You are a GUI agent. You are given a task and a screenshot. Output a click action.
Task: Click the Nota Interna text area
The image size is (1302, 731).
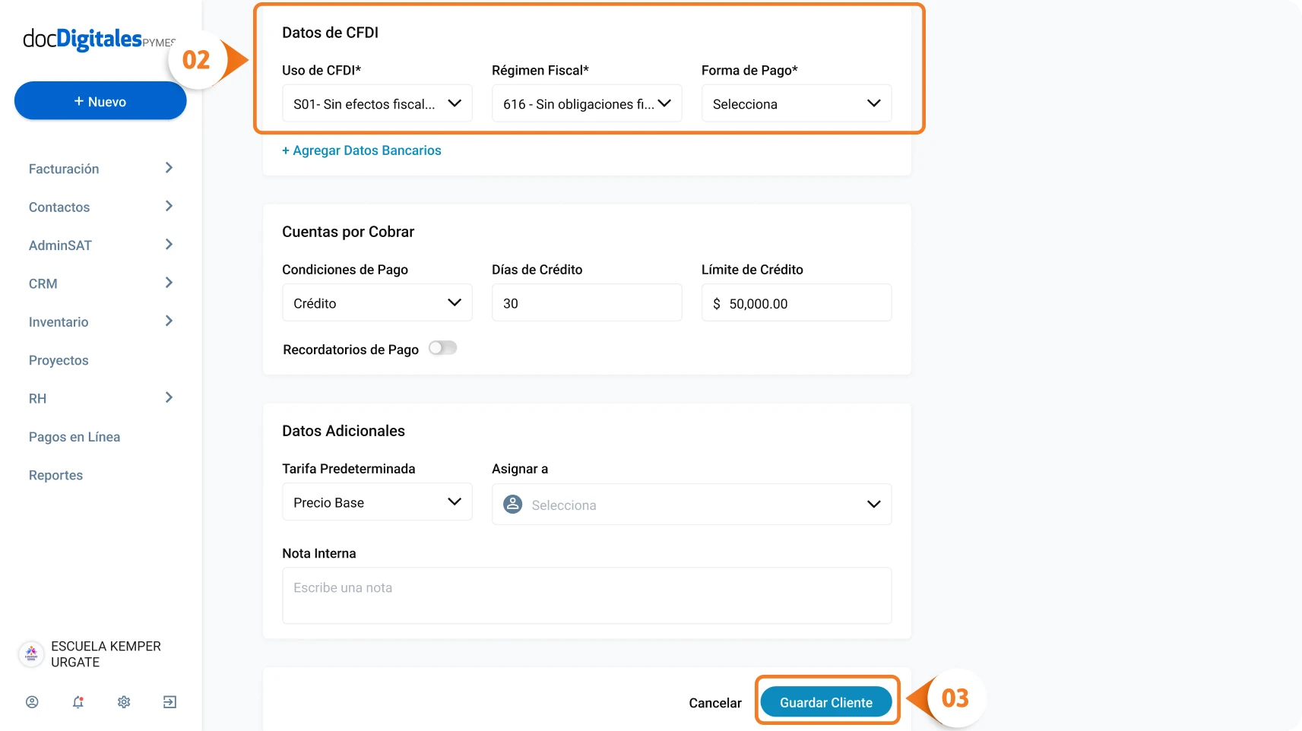pyautogui.click(x=587, y=596)
